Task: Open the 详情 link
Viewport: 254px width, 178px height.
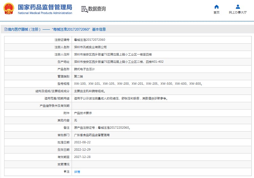Action: tap(77, 172)
